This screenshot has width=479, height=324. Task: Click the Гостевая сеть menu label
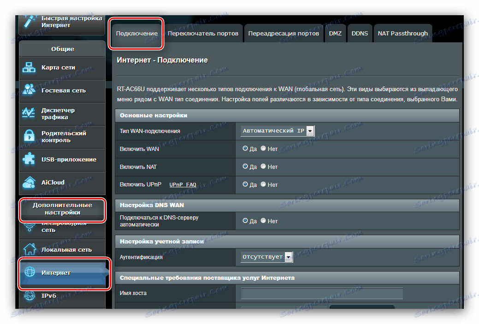(x=64, y=90)
